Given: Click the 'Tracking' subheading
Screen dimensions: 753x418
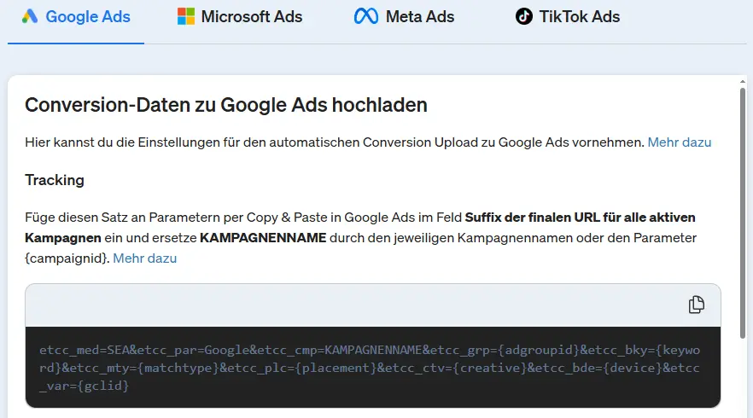Looking at the screenshot, I should [x=55, y=180].
